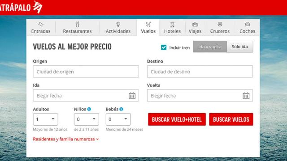Switch to the Actividades tab
The width and height of the screenshot is (287, 161).
pos(118,27)
